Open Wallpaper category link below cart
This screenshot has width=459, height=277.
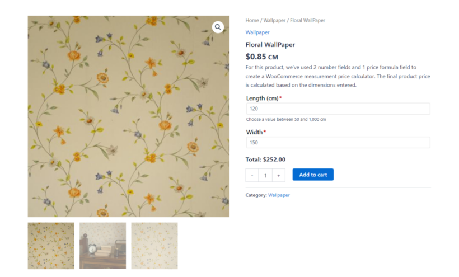click(x=279, y=195)
